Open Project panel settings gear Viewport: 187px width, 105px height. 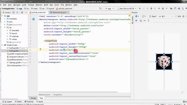[x=22, y=12]
